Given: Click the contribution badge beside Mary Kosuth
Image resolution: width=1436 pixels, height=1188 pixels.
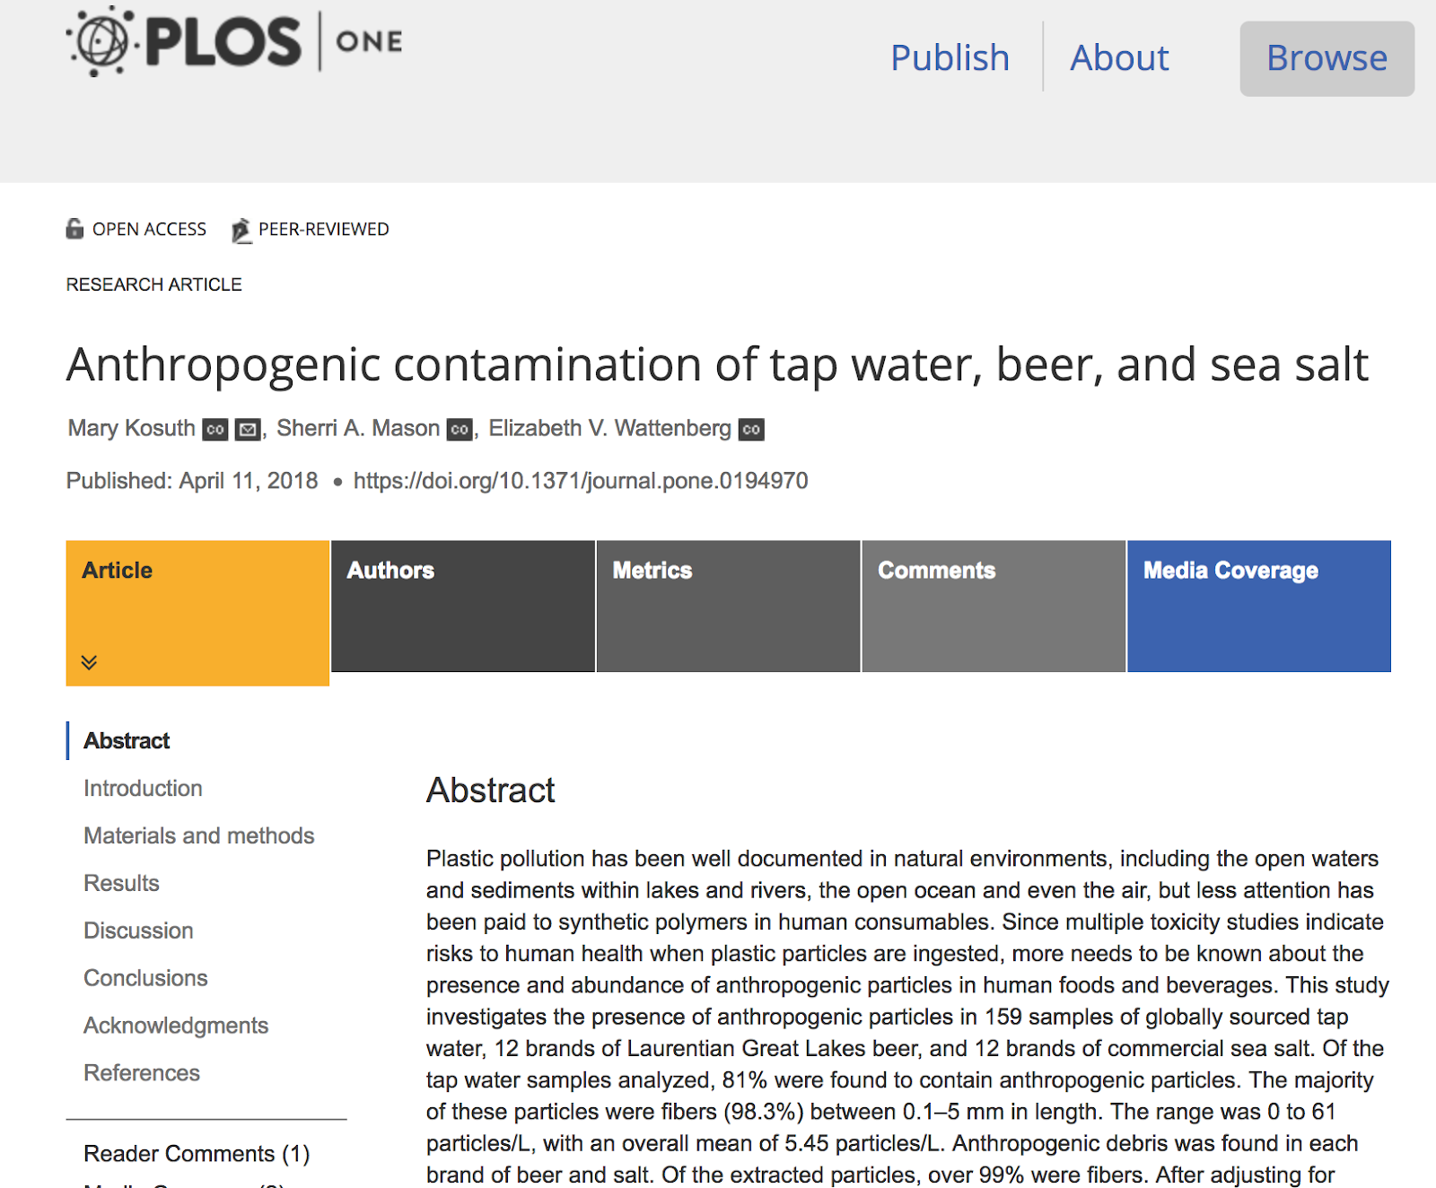Looking at the screenshot, I should [215, 430].
